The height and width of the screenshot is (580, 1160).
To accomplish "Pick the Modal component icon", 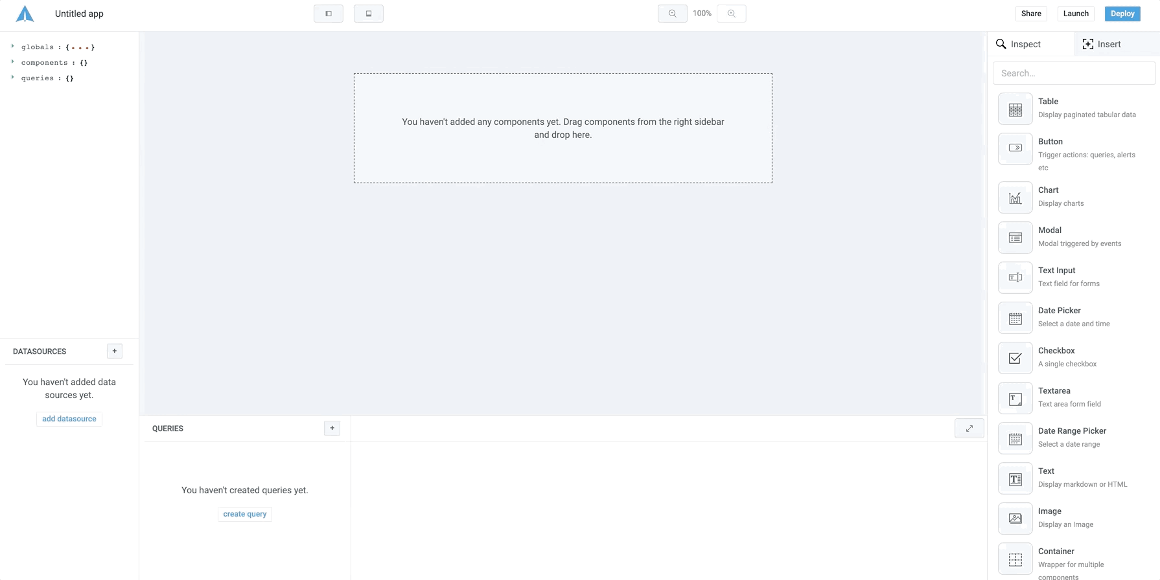I will click(1015, 238).
